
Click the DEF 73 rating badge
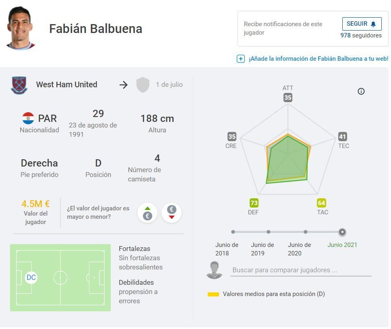click(254, 203)
